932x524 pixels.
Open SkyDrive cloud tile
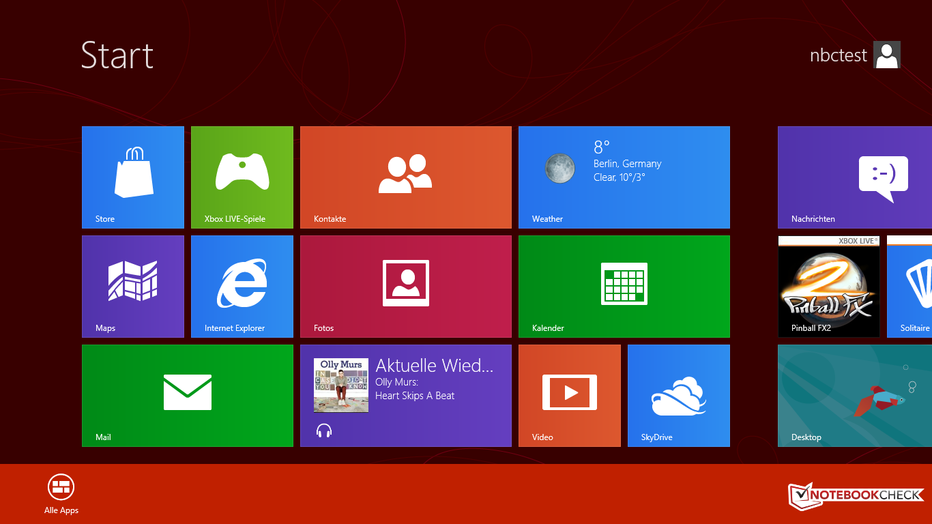pos(679,395)
